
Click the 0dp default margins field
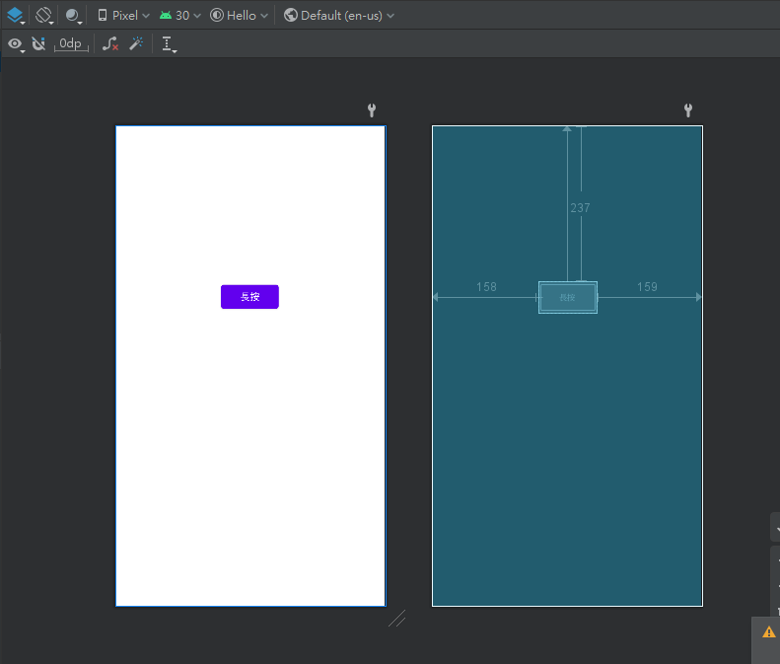pos(71,43)
